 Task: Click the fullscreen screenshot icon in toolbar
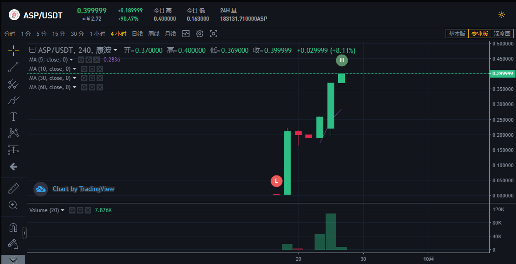pos(213,34)
